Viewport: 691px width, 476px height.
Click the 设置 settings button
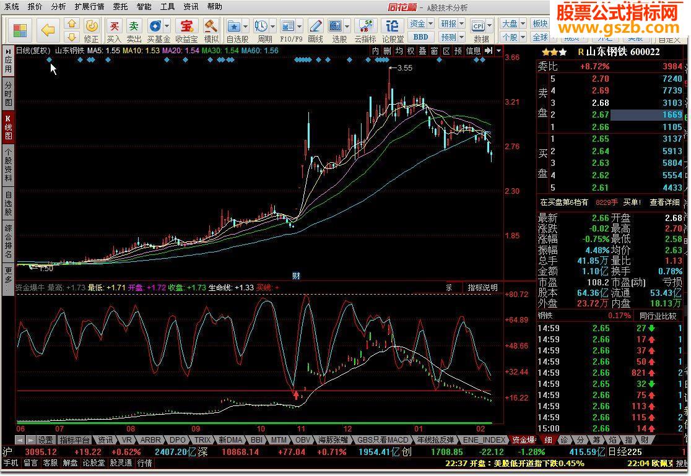coord(45,440)
